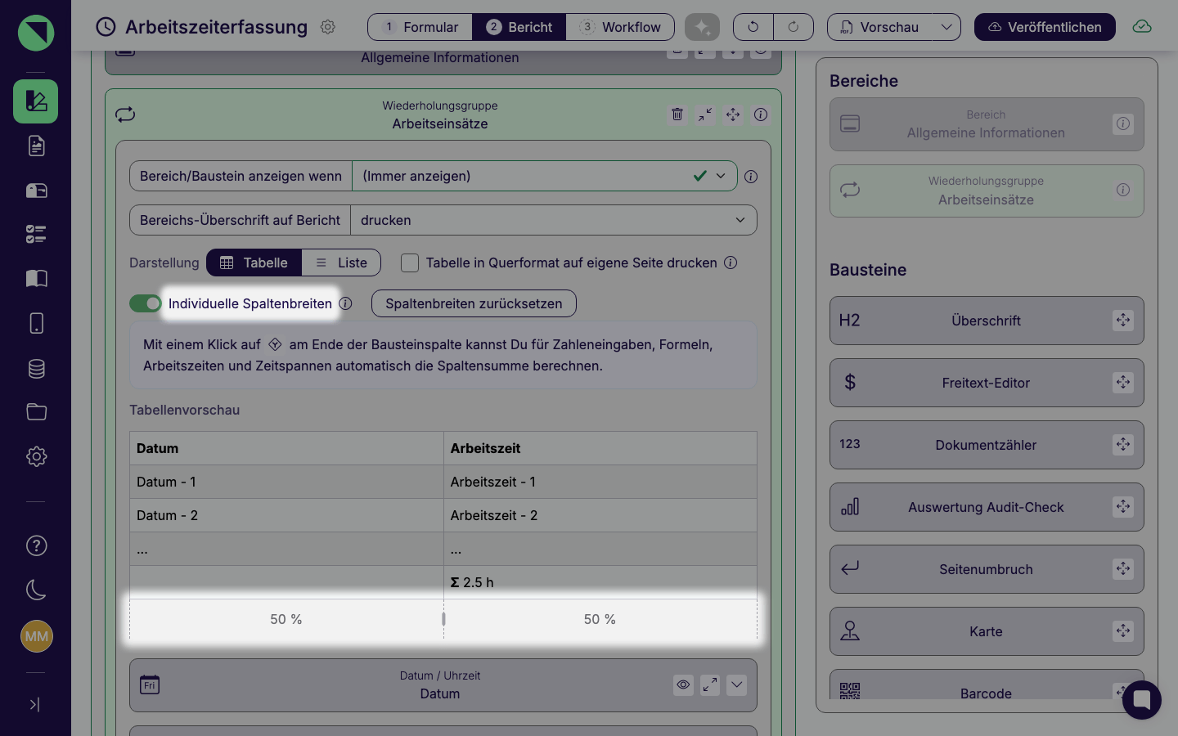Screen dimensions: 1178x736
Task: Open info icon beside Bereich/Baustein anzeigen wenn
Action: click(751, 177)
